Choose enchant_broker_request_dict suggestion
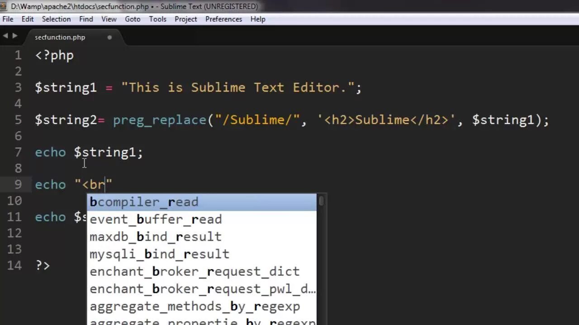This screenshot has height=325, width=579. click(202, 271)
